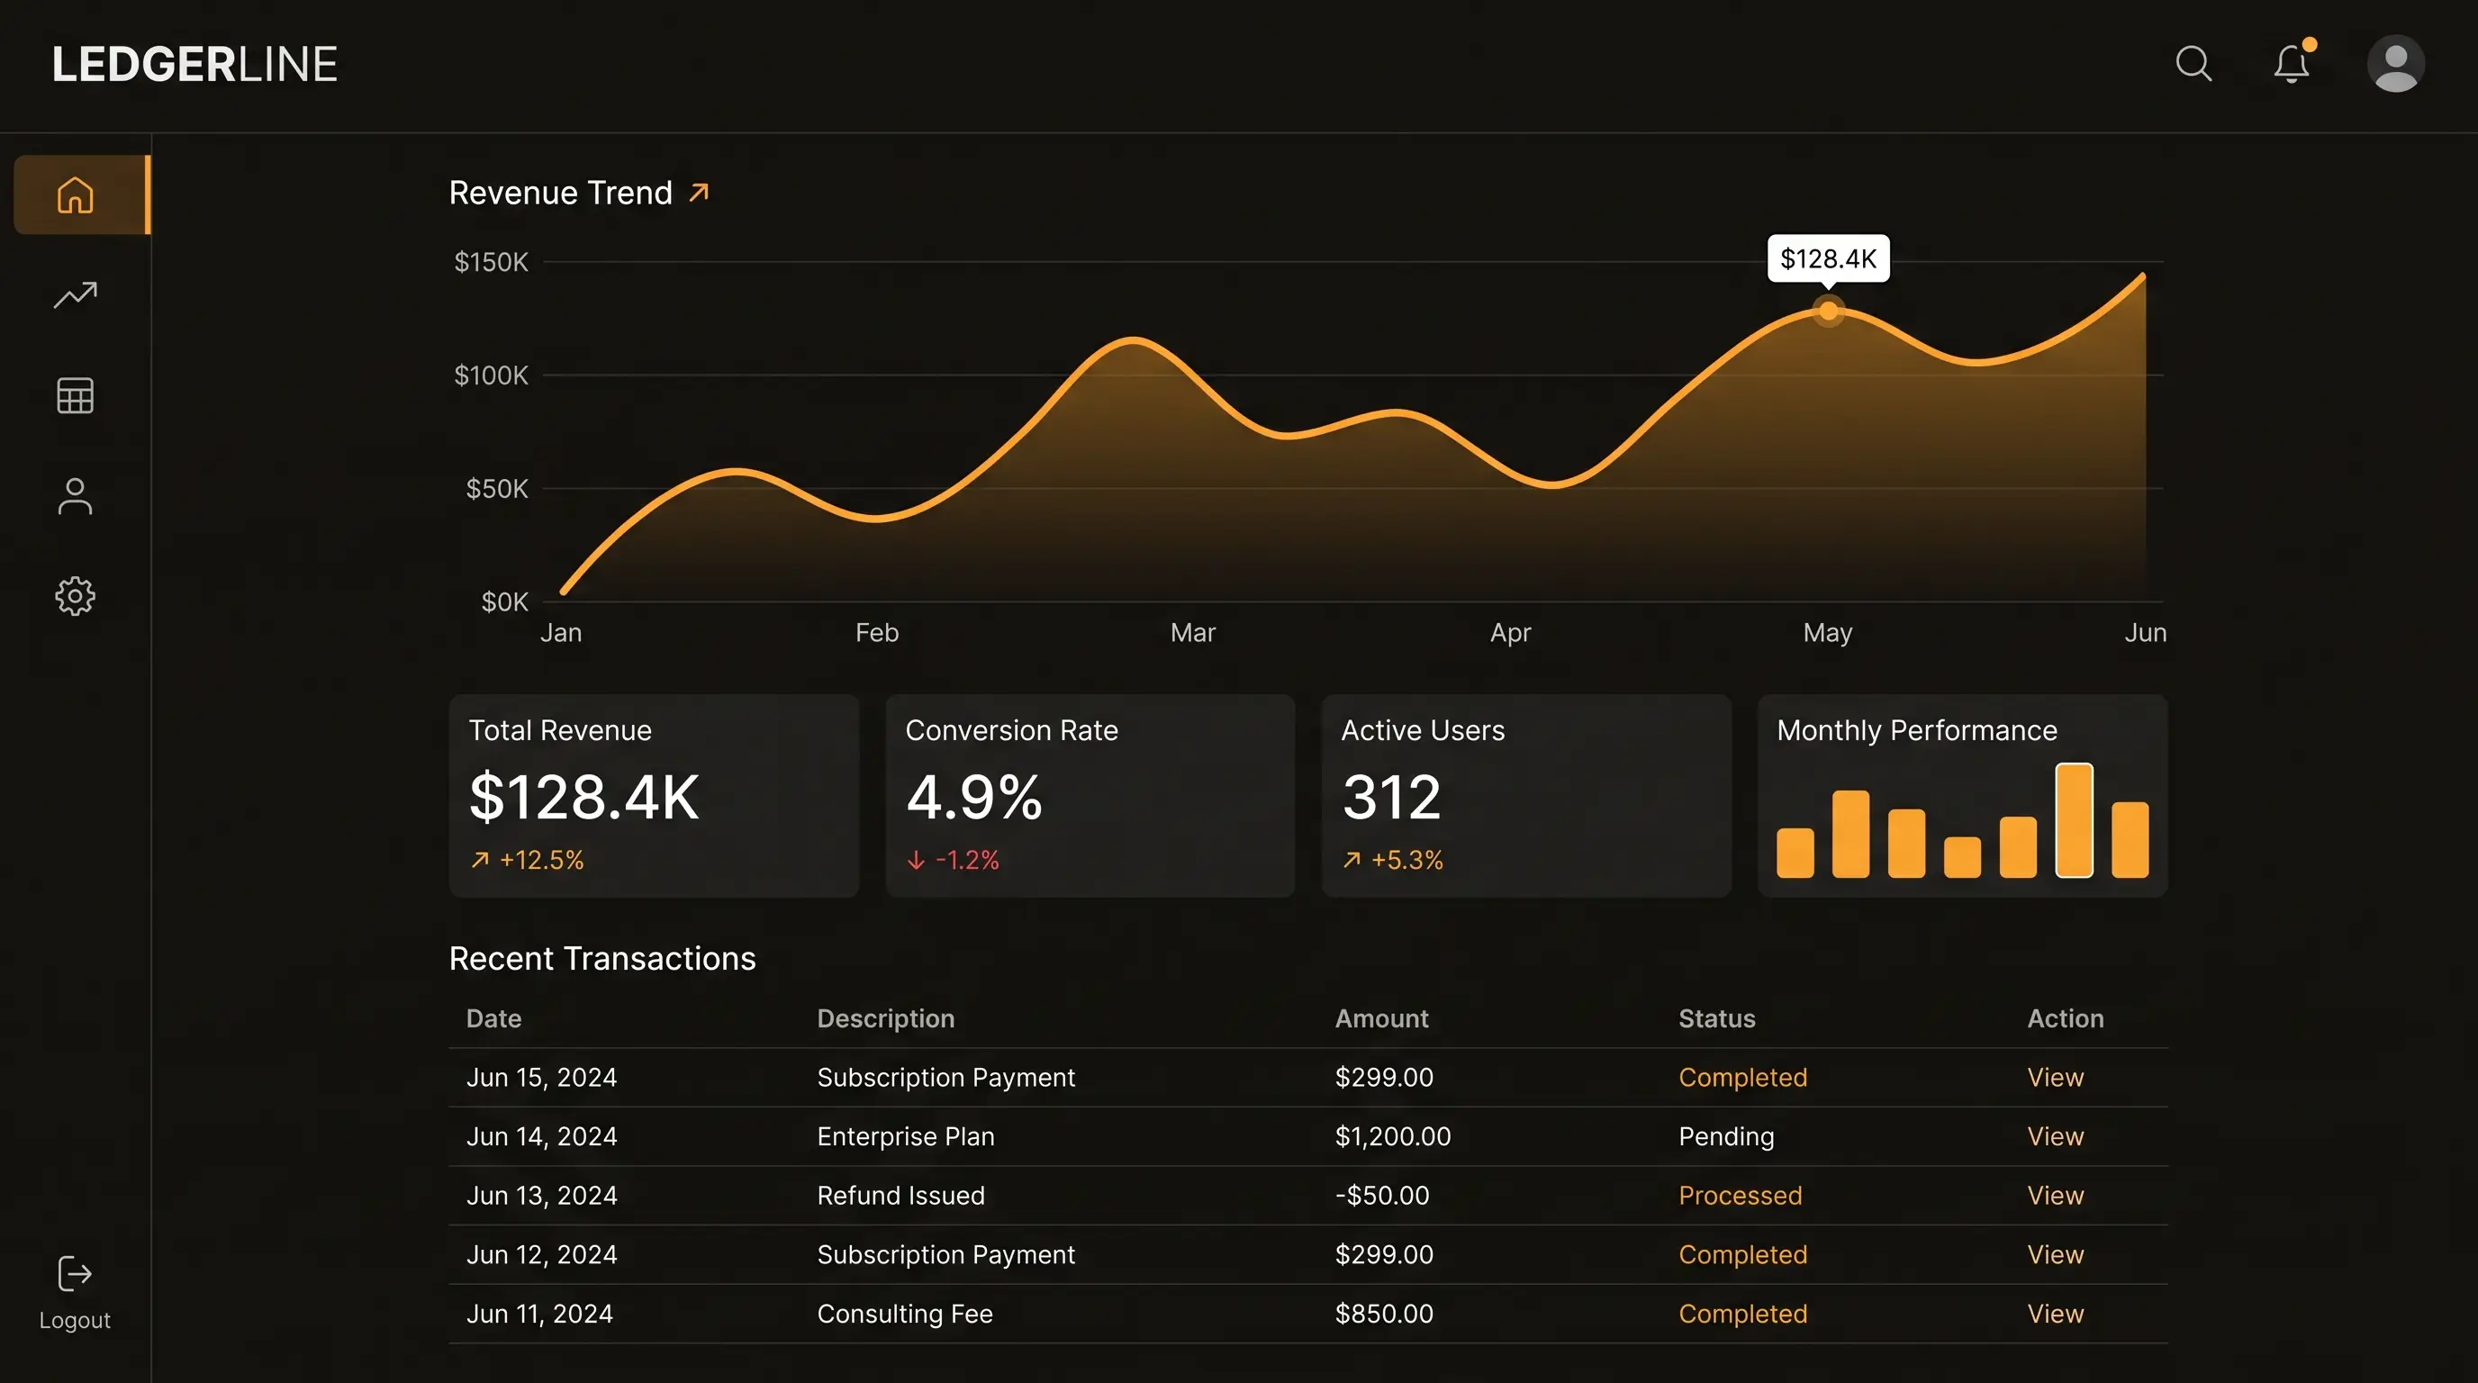The width and height of the screenshot is (2478, 1383).
Task: Click the Revenue Trend title
Action: tap(560, 193)
